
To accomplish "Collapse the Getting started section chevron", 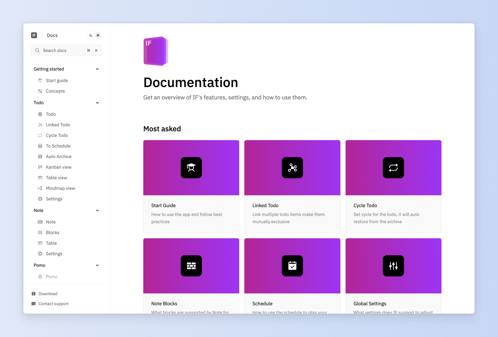I will [x=97, y=69].
